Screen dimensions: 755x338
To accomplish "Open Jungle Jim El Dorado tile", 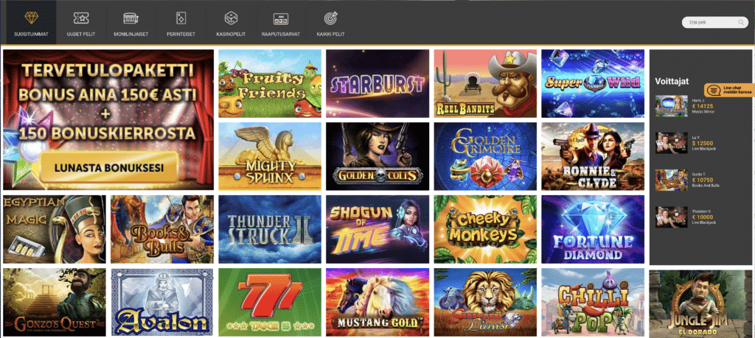I will [700, 303].
